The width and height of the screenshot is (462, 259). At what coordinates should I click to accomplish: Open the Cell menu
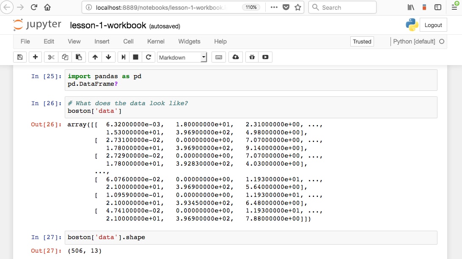pos(128,41)
